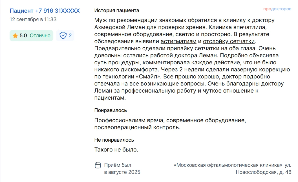Follow the астигматизм link
Viewport: 298px width, 182px height.
click(178, 41)
